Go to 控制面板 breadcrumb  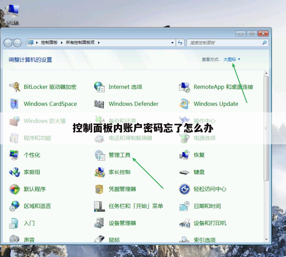[49, 42]
